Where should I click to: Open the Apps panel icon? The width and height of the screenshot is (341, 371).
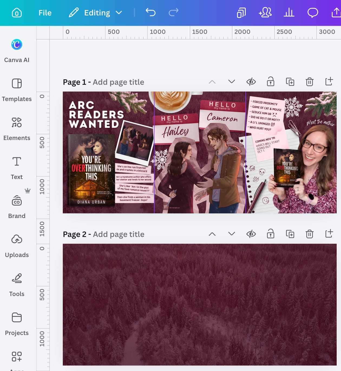(x=17, y=357)
